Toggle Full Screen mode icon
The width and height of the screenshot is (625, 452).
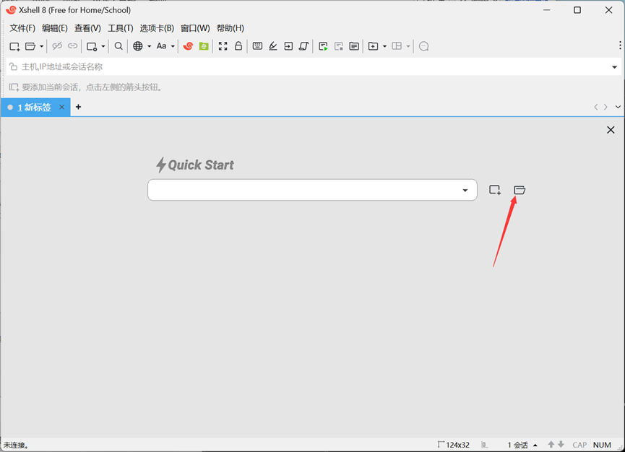tap(223, 46)
